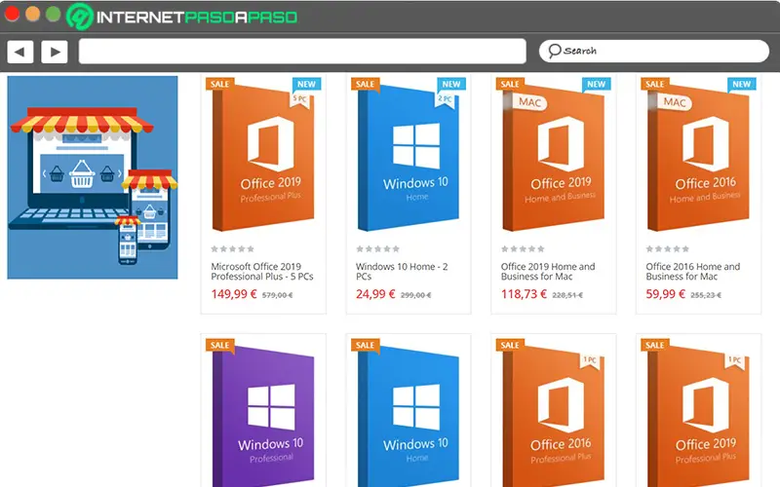Open purple Windows 10 Professional box image

[263, 417]
